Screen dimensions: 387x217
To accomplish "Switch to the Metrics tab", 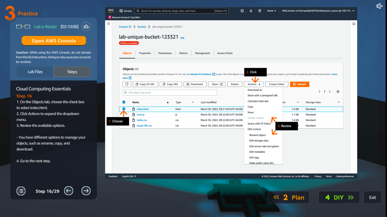I will coord(183,53).
